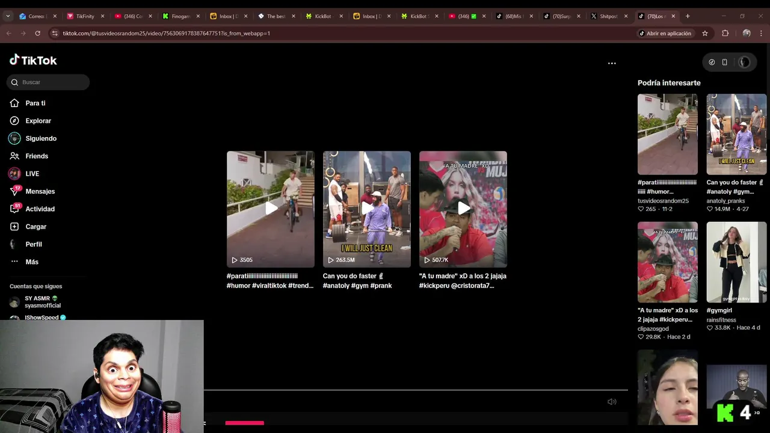Open sidebar cyclist video from tusvideosrandom25
The height and width of the screenshot is (433, 770).
click(x=668, y=134)
